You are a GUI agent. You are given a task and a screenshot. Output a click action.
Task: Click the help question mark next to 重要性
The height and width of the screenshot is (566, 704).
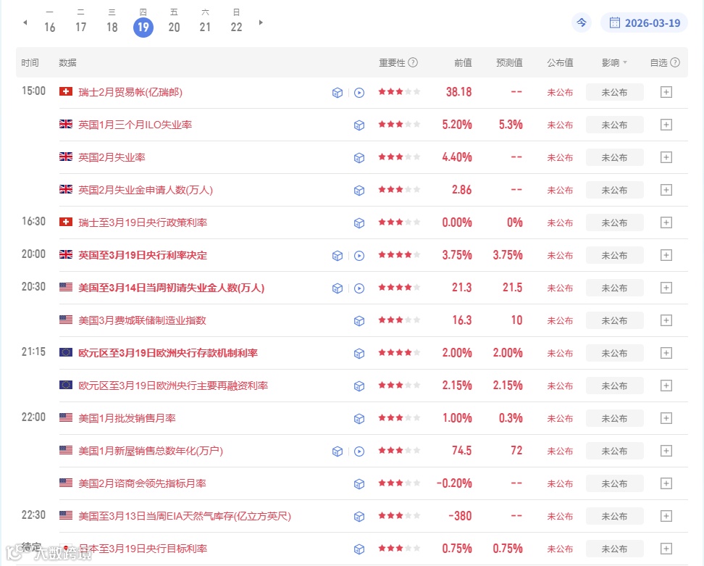pos(411,62)
